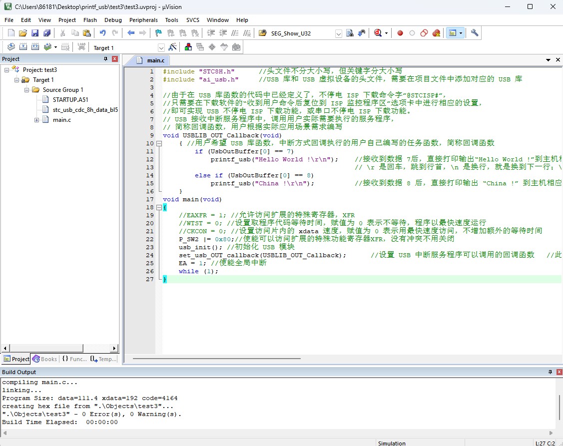
Task: Select the main.c editor tab
Action: 151,60
